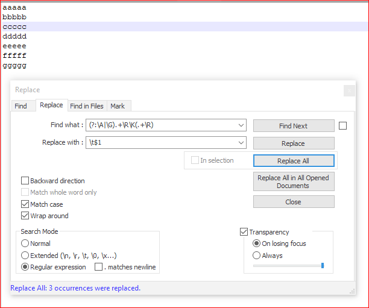Click the 'Replace All: 3 occurrences' status message
The image size is (369, 308).
[75, 288]
